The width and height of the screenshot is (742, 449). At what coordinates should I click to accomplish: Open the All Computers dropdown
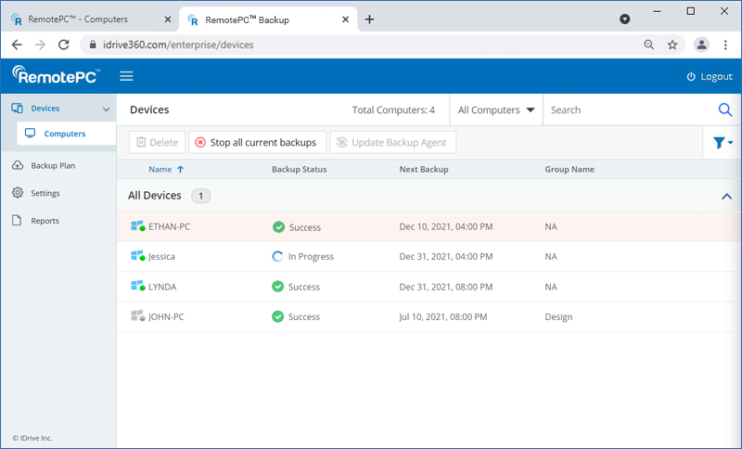[496, 109]
